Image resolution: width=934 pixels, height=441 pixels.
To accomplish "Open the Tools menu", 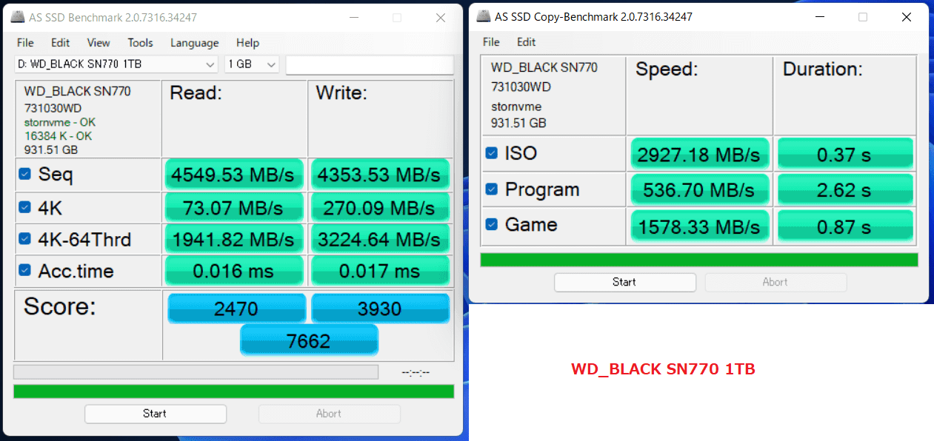I will [x=140, y=43].
